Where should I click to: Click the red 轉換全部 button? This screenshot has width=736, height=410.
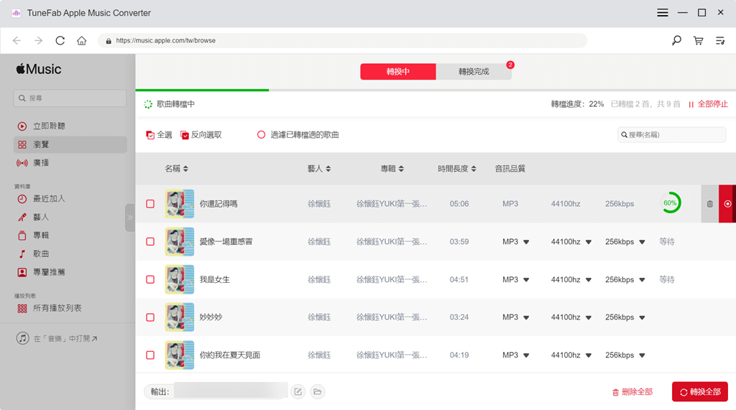(x=700, y=392)
